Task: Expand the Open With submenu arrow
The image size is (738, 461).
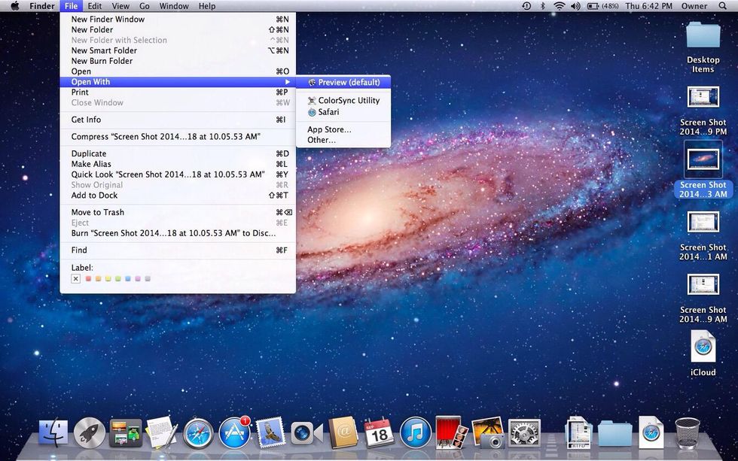Action: click(287, 82)
